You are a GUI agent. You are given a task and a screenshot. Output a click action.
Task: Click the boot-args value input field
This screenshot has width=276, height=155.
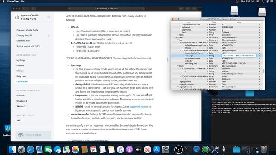(239, 56)
